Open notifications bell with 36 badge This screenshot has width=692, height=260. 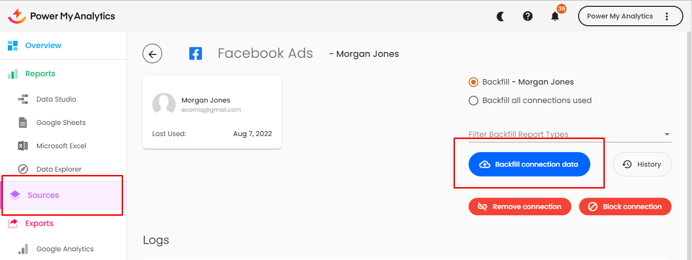tap(555, 17)
